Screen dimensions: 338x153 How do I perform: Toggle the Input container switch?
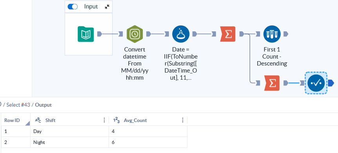73,7
